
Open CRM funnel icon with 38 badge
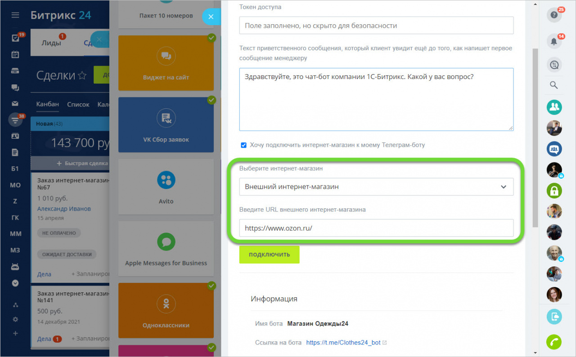point(15,120)
